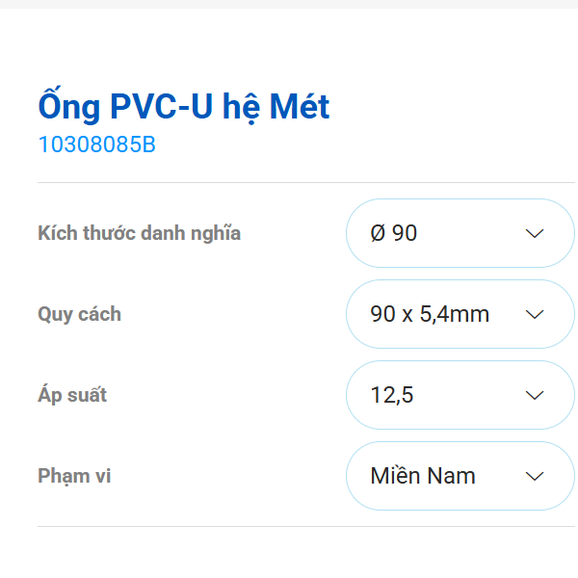Click the Kích thước danh nghĩa label
578x578 pixels.
[139, 233]
